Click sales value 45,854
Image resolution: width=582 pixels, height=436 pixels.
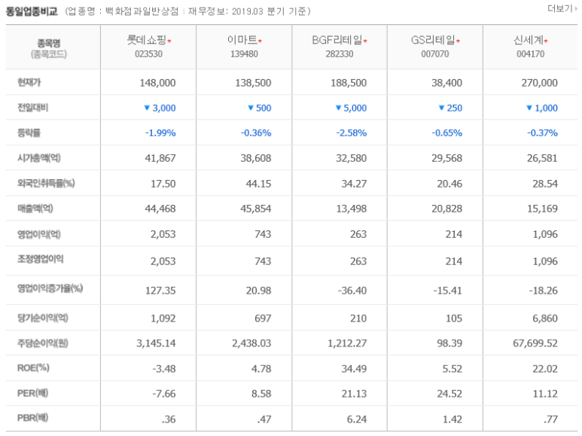pos(256,209)
